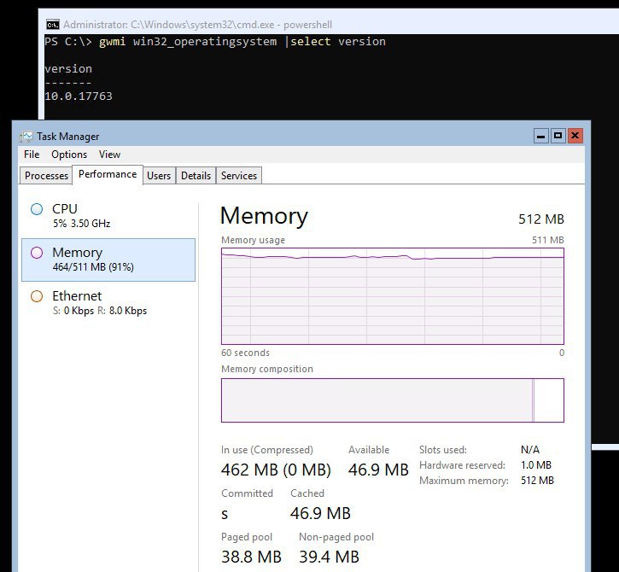Click the In use (Compressed) label
The image size is (619, 572).
coord(267,450)
